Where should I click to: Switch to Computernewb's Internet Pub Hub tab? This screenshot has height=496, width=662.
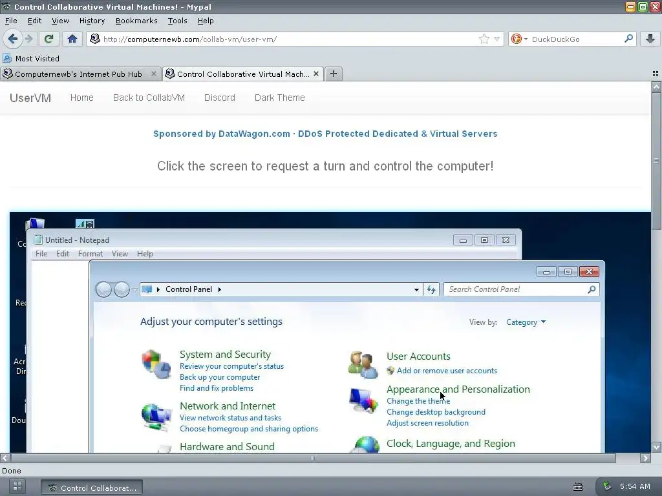tap(78, 74)
